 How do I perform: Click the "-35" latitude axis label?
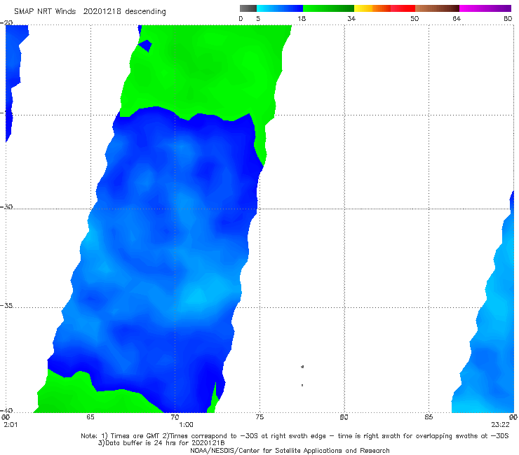(x=6, y=306)
